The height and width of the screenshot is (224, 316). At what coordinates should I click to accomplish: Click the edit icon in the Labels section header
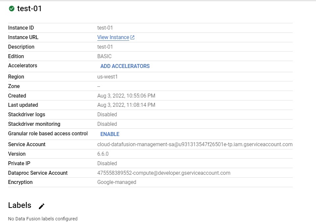pos(41,206)
